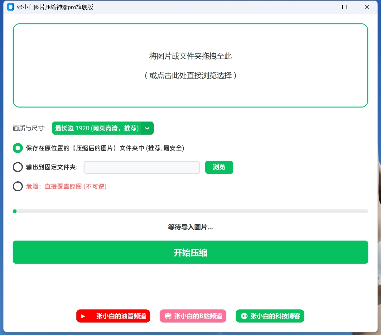The width and height of the screenshot is (381, 335).
Task: Open 张小白的油管频道 YouTube channel button
Action: [x=113, y=316]
